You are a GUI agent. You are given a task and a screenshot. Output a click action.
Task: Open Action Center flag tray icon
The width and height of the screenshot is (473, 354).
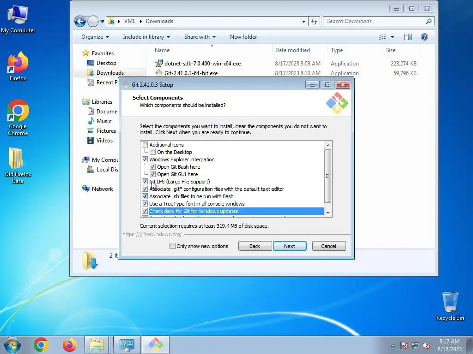pos(404,345)
